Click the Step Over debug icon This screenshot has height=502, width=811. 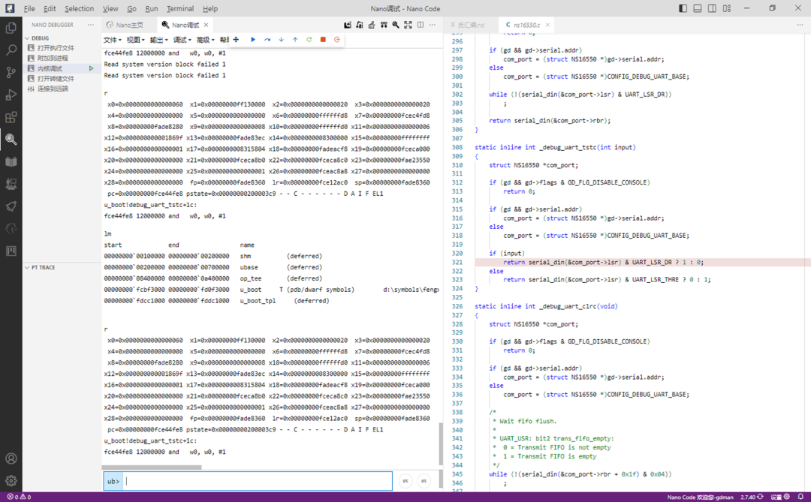point(267,40)
